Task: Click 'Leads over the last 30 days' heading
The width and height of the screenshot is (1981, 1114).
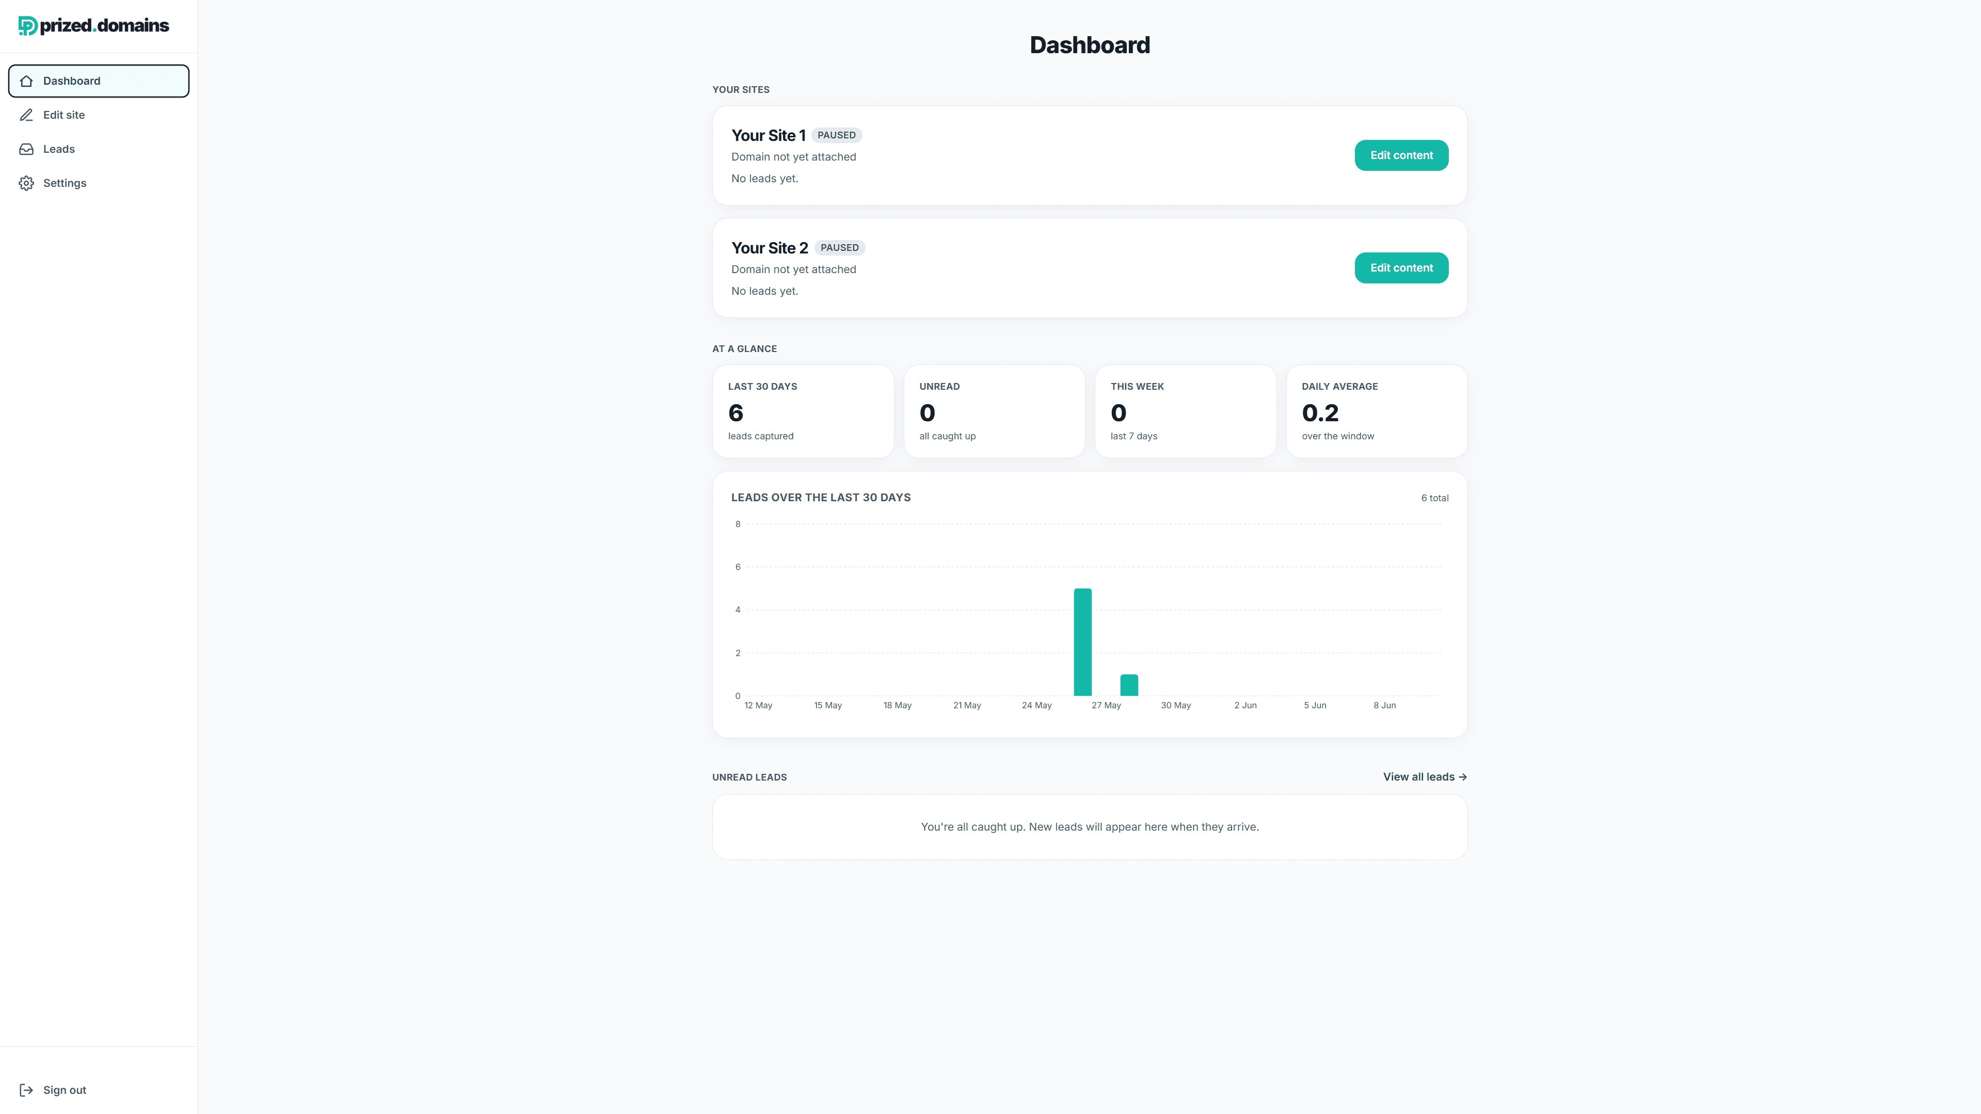Action: click(x=821, y=498)
